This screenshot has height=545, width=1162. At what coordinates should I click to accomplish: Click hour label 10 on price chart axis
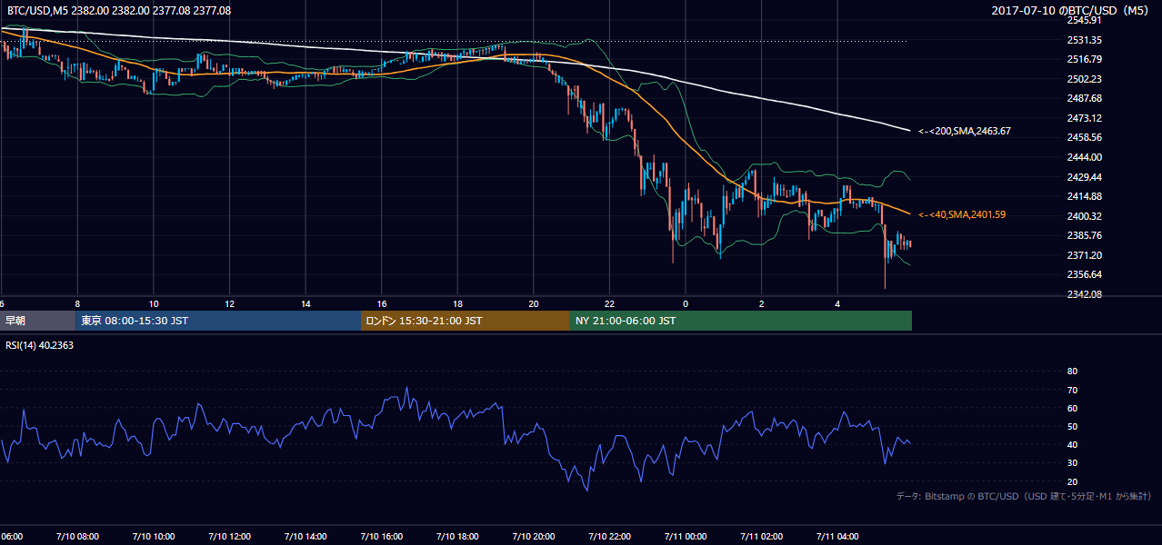click(x=154, y=303)
